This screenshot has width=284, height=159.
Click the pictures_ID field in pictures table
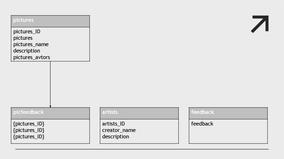(x=27, y=32)
